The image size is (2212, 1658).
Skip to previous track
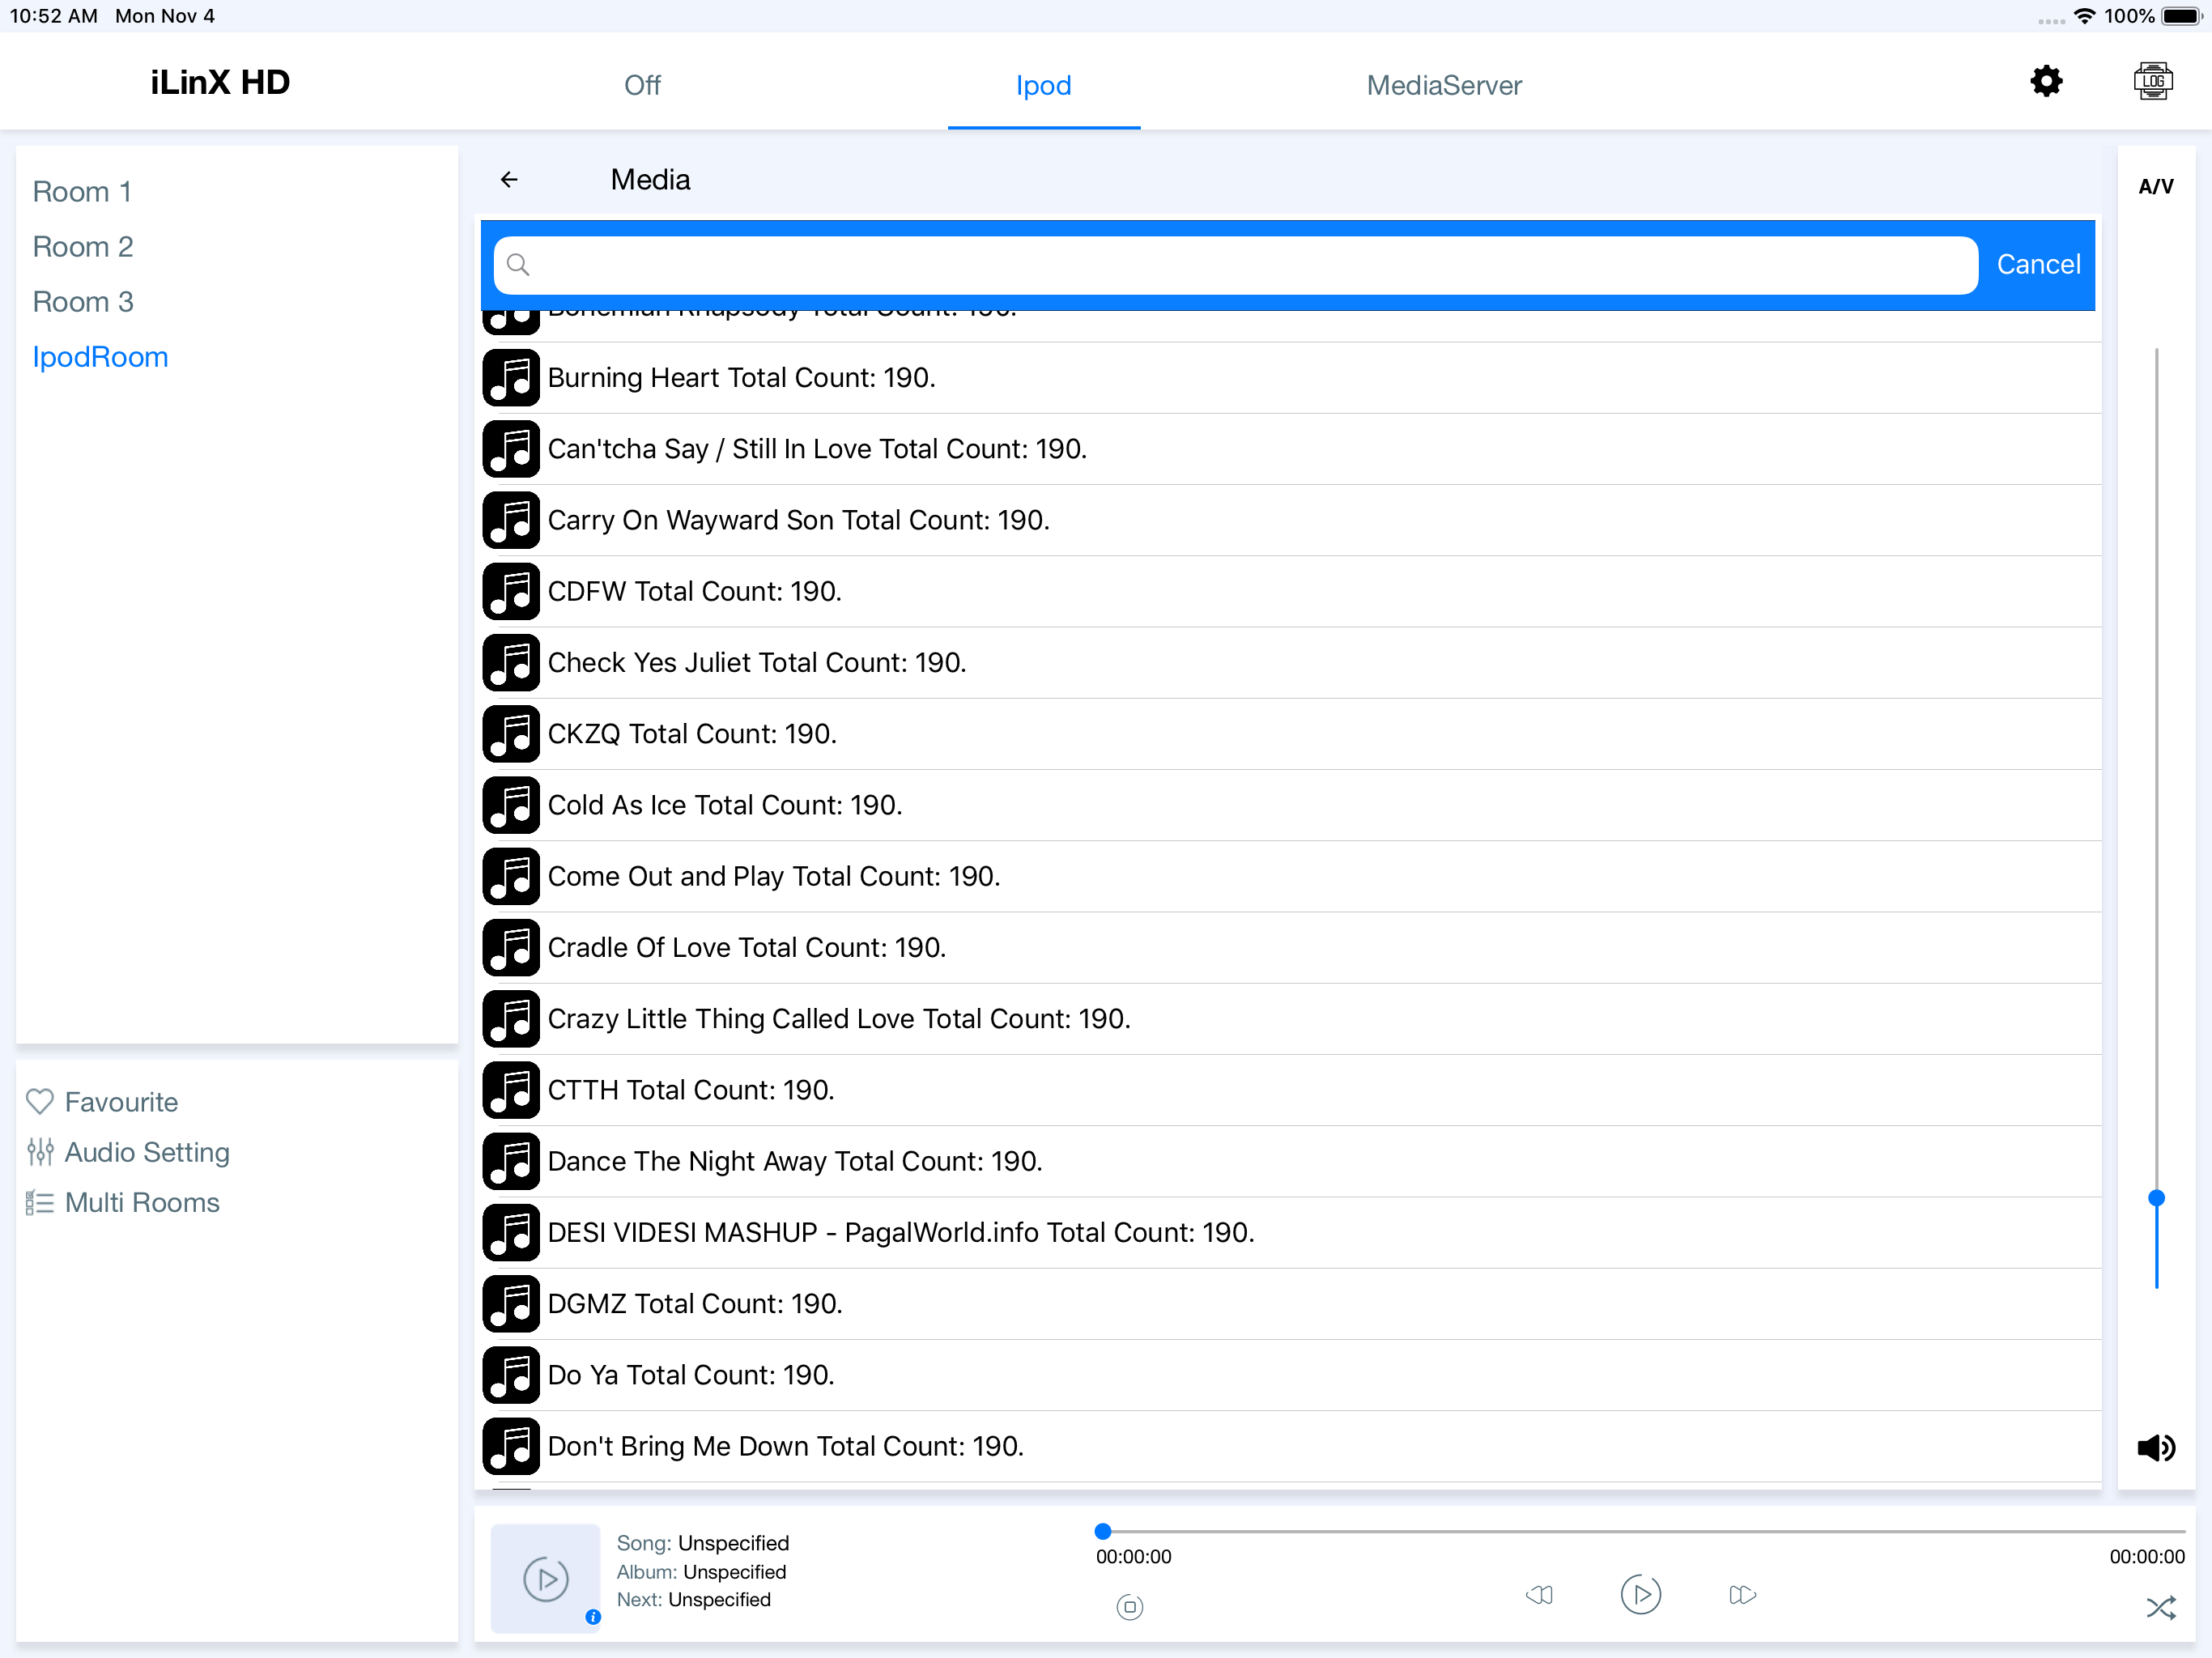[1539, 1594]
